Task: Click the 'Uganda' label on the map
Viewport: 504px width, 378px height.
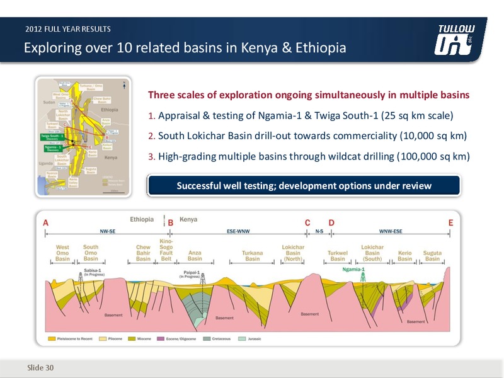Action: click(x=45, y=163)
